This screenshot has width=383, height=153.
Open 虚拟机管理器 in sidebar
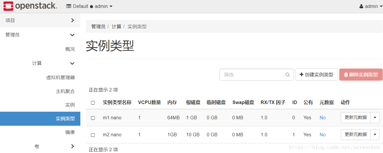point(60,78)
